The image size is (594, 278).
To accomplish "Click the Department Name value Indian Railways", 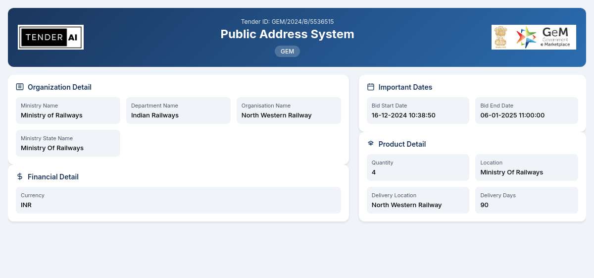I will [x=155, y=115].
